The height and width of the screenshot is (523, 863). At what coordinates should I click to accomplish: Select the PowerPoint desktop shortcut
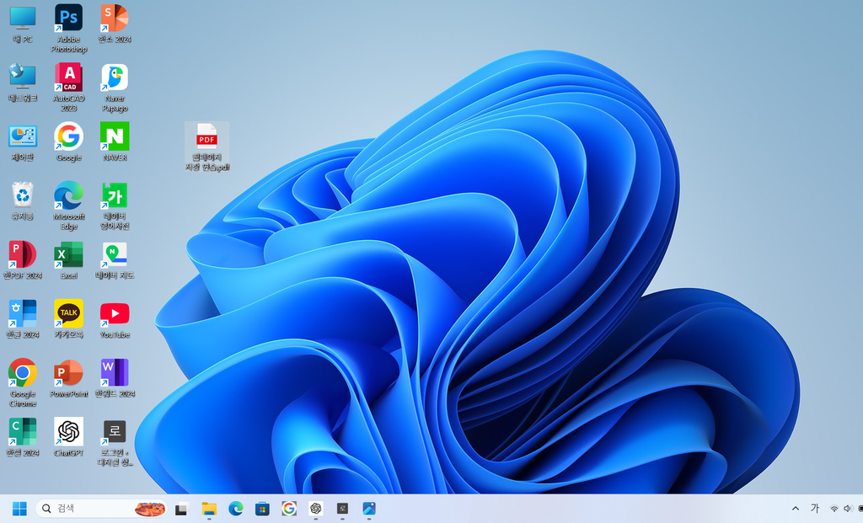(x=69, y=378)
